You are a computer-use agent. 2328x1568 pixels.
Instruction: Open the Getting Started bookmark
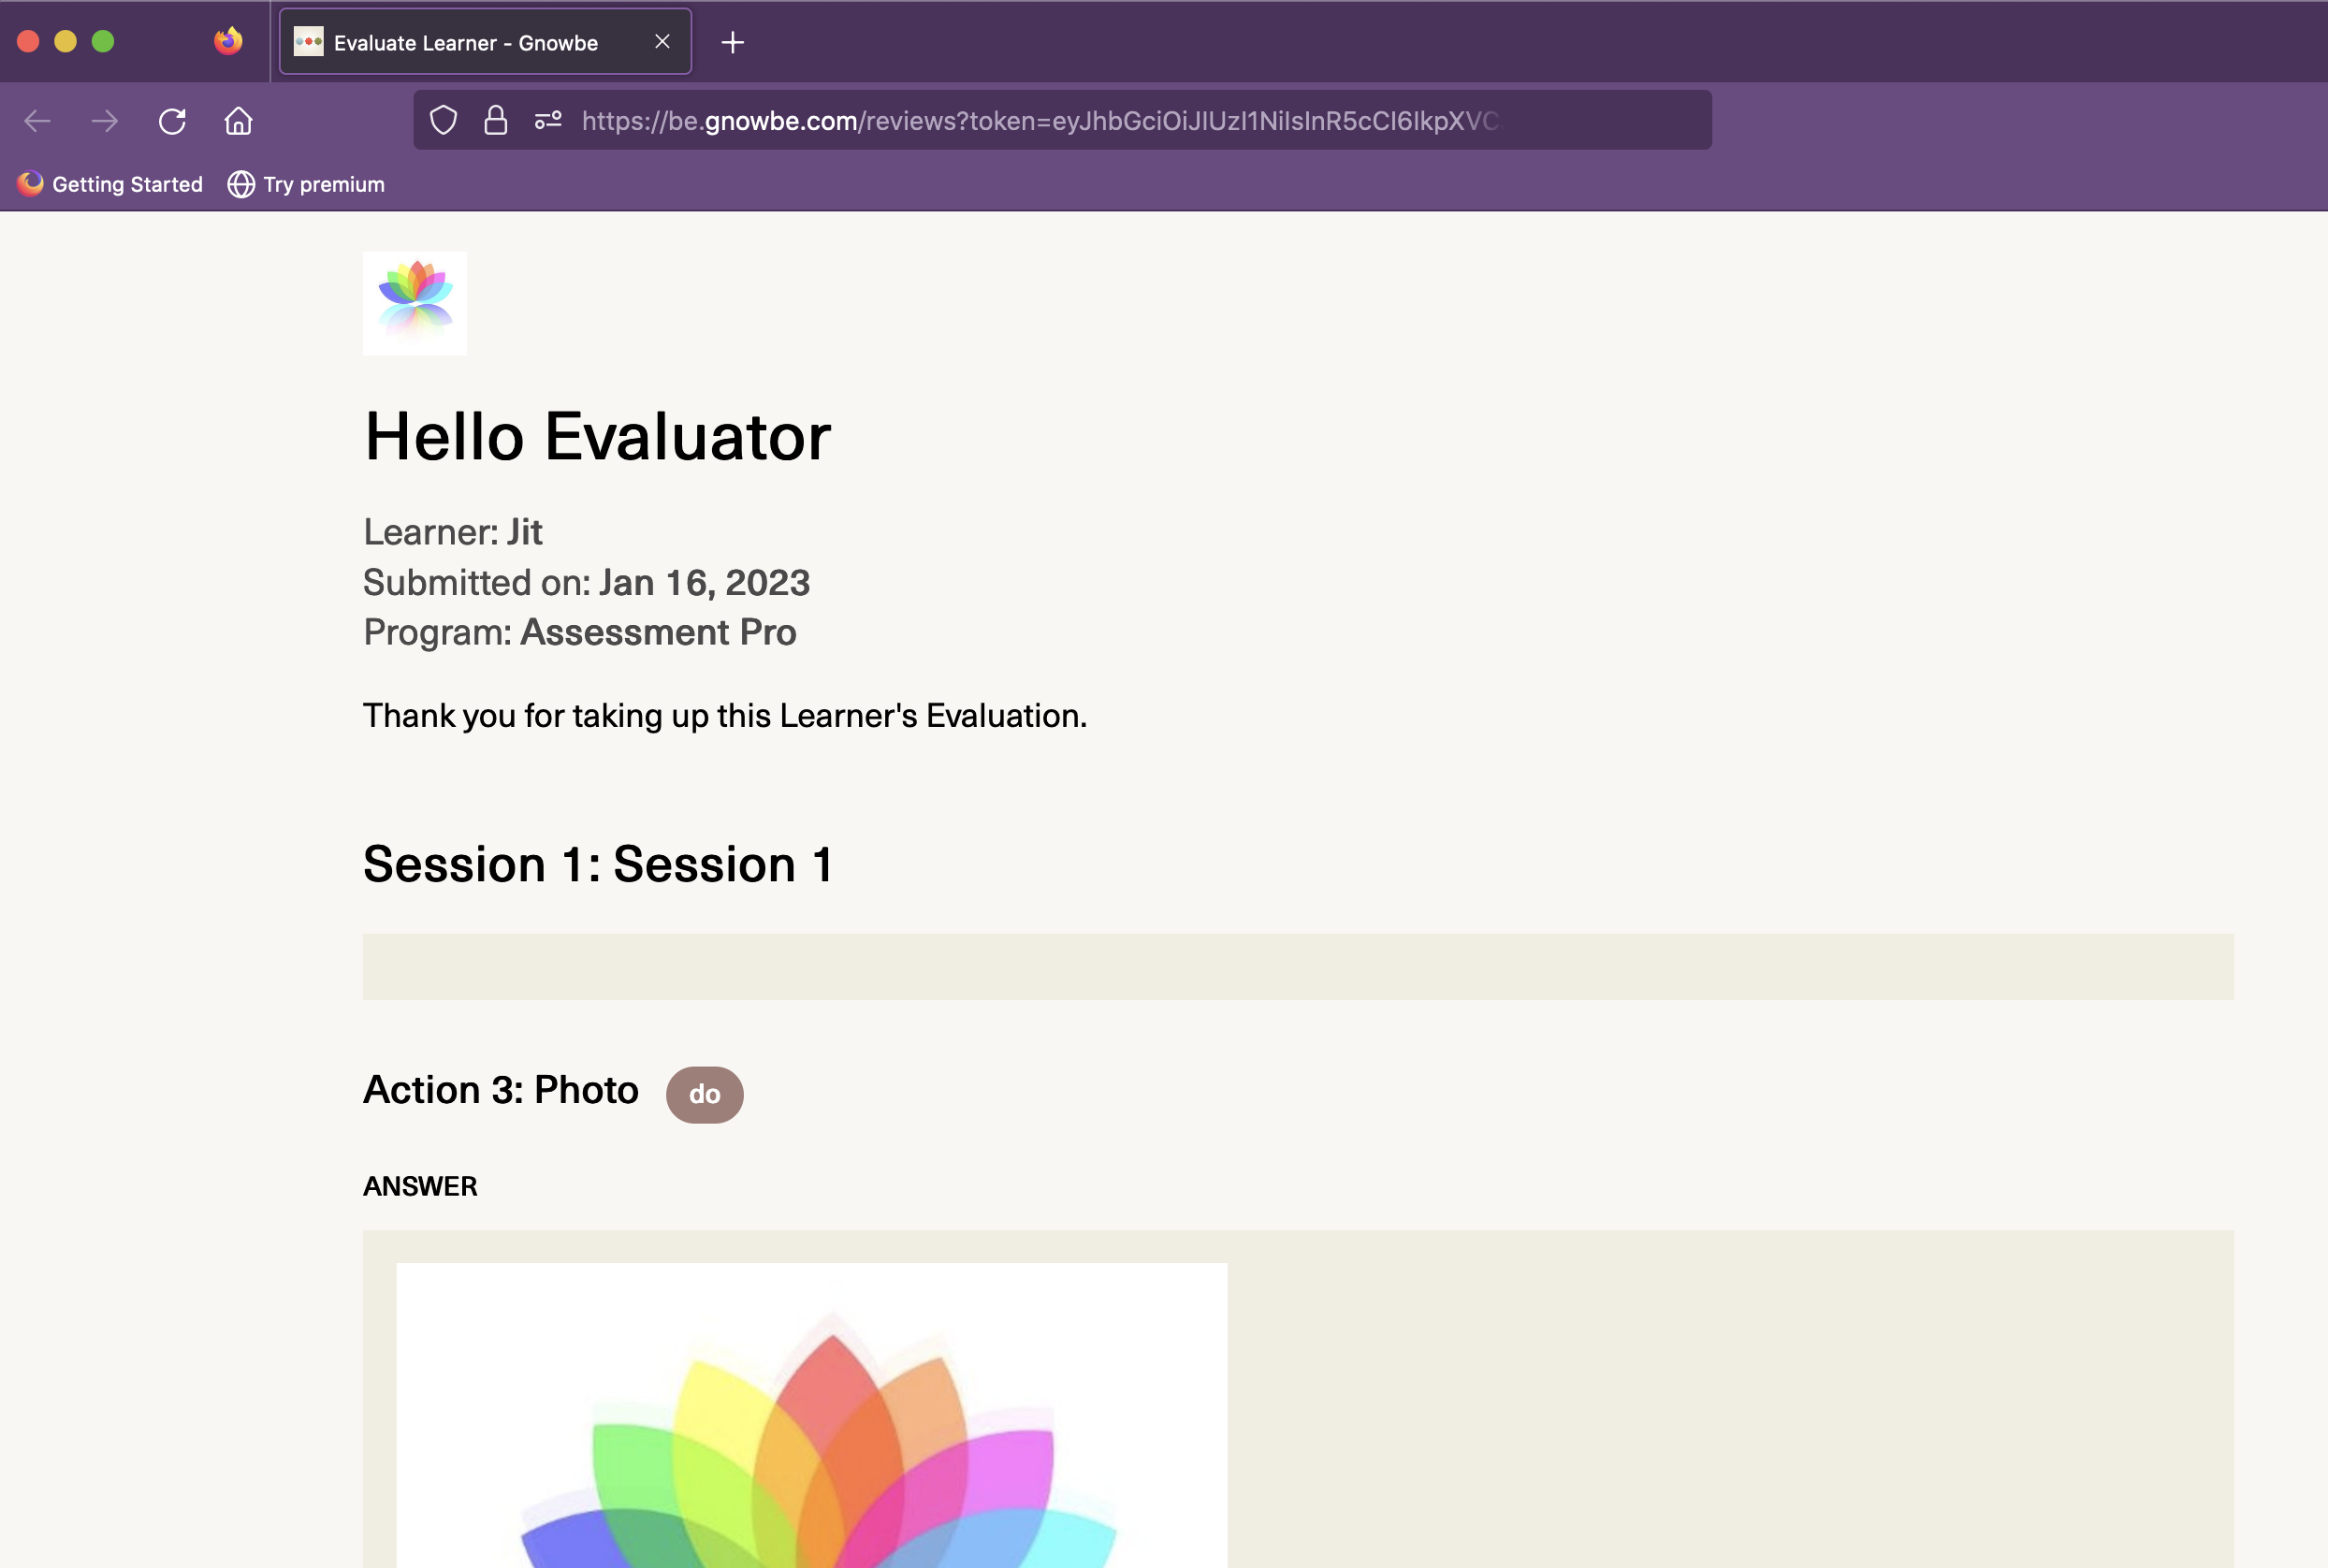112,183
